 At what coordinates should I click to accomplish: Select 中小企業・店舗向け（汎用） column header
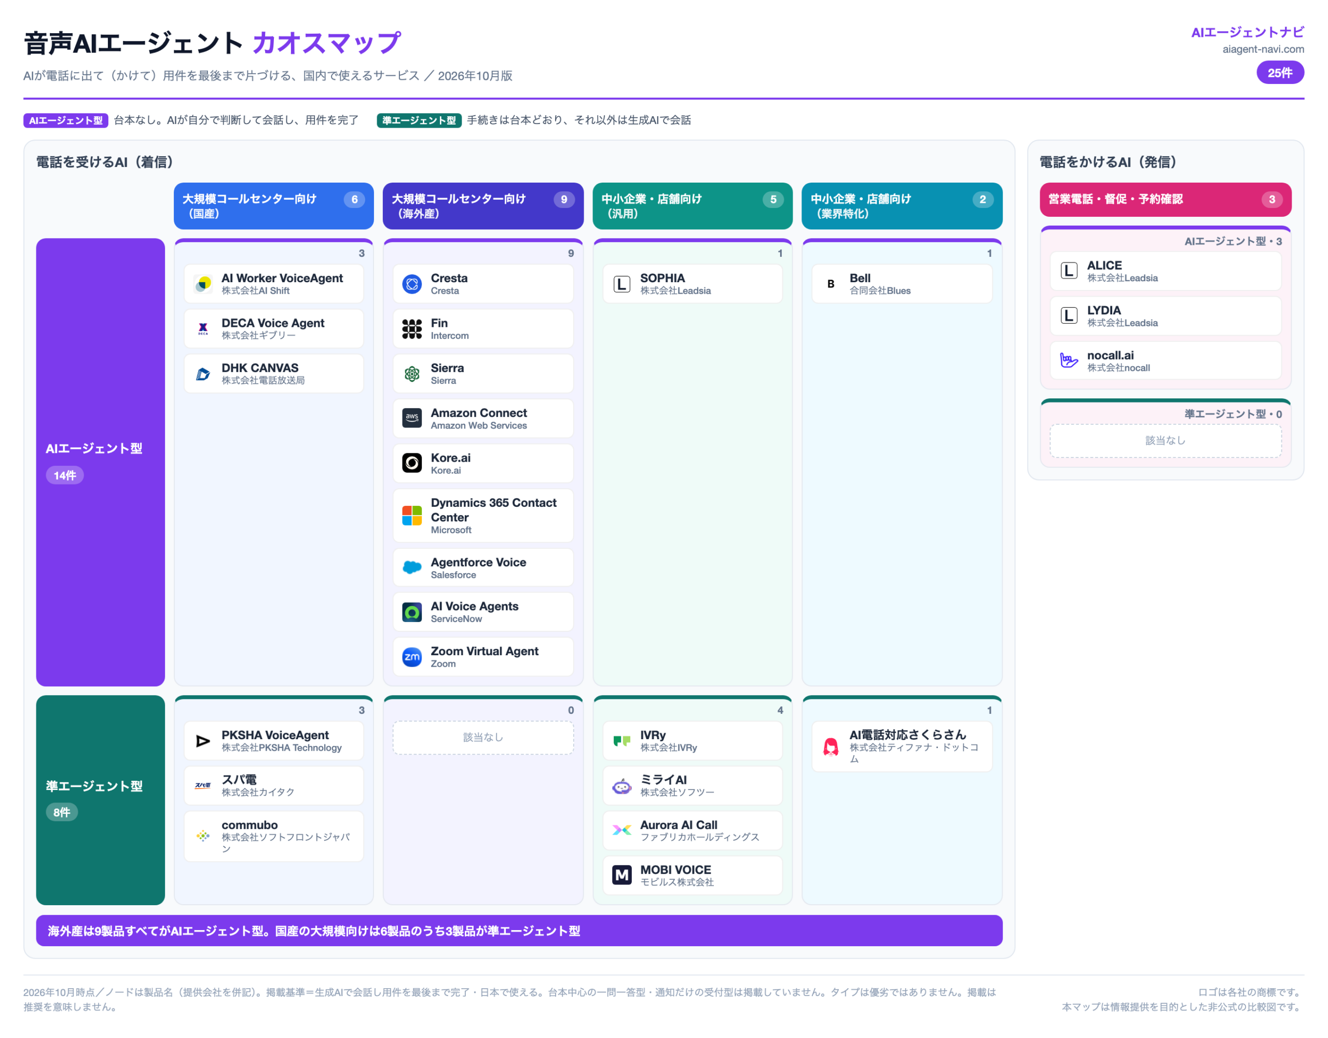693,206
